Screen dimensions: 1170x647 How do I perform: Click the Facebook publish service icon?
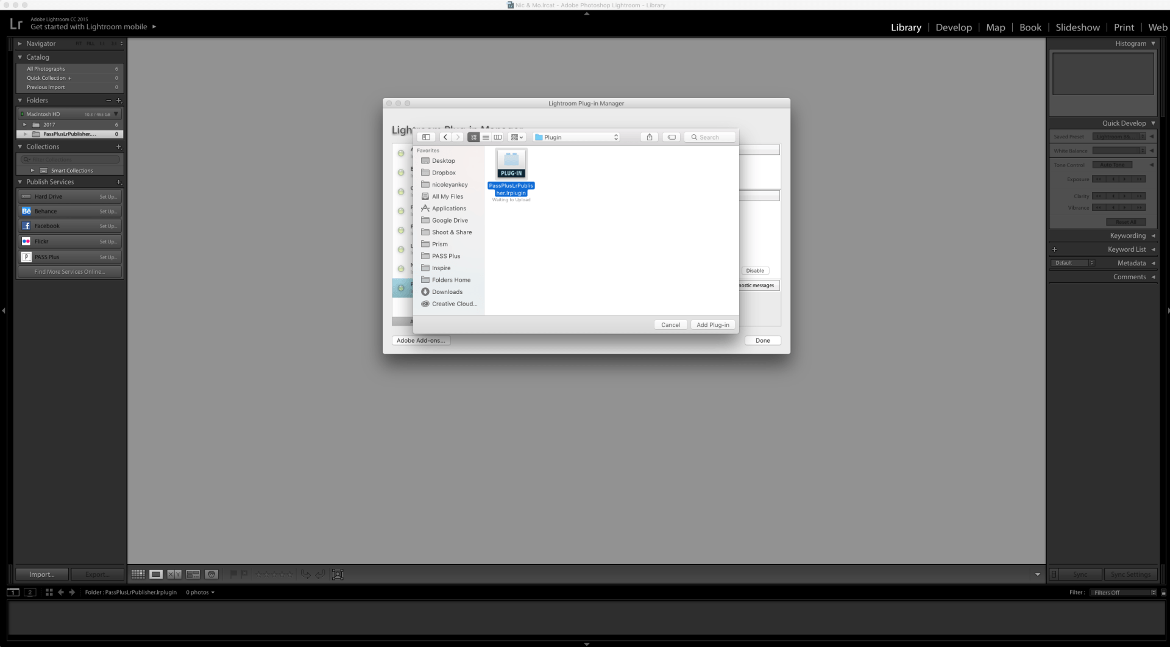click(x=26, y=226)
